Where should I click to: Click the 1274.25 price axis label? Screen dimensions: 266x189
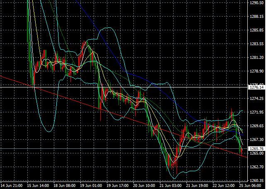(x=256, y=99)
